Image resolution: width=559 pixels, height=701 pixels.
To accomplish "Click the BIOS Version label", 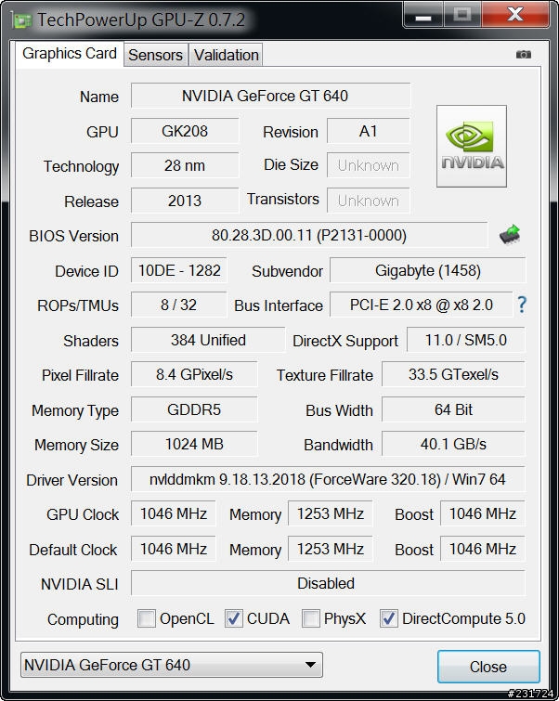I will (x=73, y=236).
